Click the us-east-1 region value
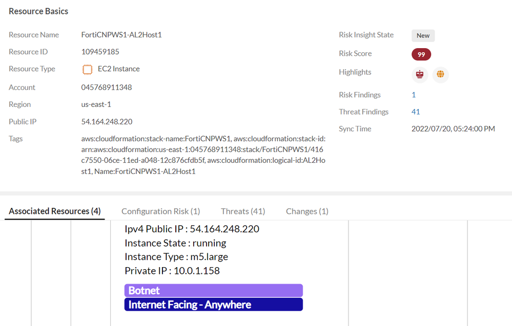512x326 pixels. pyautogui.click(x=96, y=104)
